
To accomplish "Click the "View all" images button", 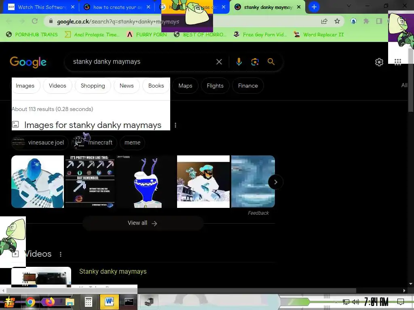I will [x=143, y=223].
